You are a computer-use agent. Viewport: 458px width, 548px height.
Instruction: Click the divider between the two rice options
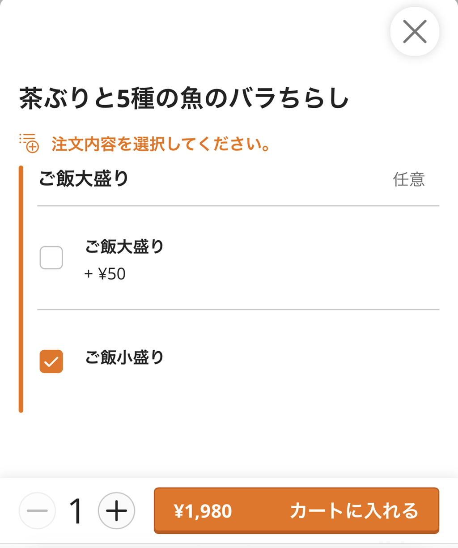[238, 309]
